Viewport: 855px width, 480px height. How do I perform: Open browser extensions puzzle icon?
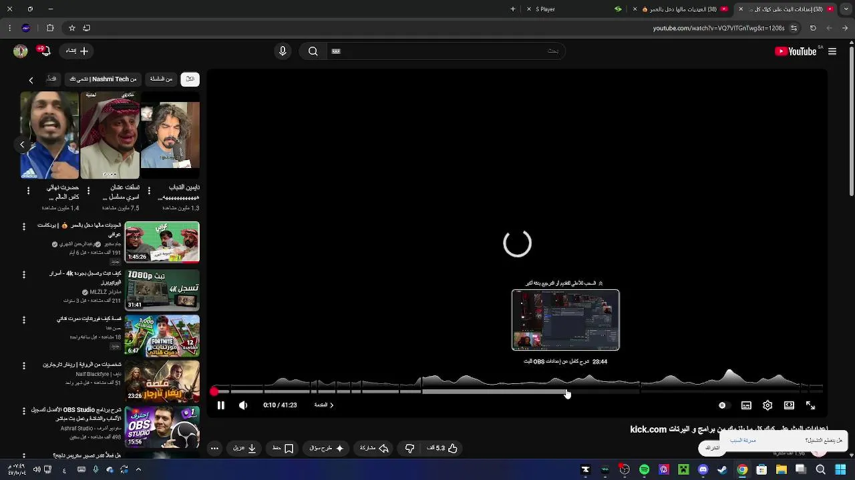(x=50, y=28)
